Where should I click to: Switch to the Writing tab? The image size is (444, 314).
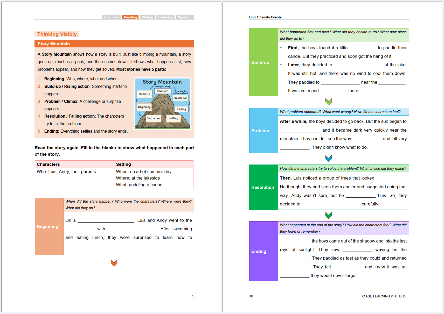(x=147, y=17)
